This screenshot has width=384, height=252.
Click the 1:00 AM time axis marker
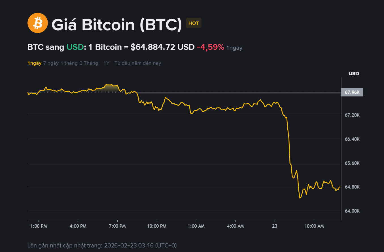click(x=196, y=226)
